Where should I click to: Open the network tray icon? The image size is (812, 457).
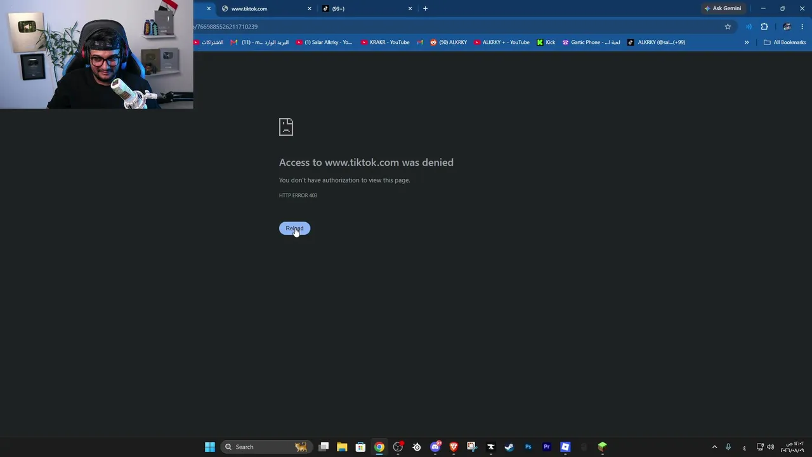[x=760, y=447]
